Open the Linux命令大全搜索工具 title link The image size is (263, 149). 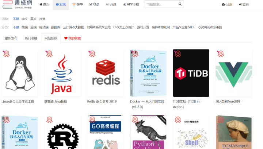tap(18, 101)
